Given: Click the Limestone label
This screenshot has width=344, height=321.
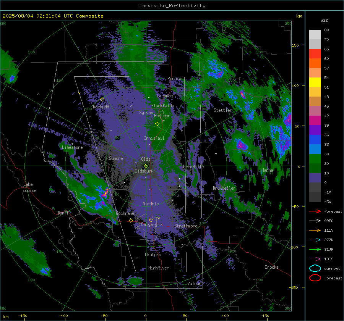Looking at the screenshot, I should coord(72,147).
